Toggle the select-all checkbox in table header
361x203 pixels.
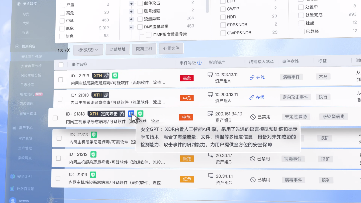pos(61,65)
